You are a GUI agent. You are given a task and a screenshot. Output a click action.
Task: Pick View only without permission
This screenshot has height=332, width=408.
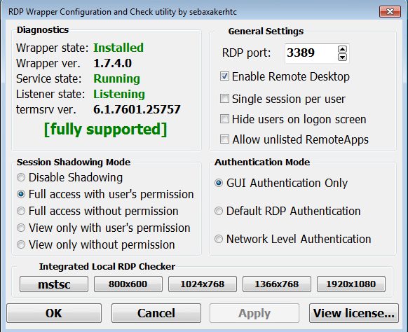[21, 244]
